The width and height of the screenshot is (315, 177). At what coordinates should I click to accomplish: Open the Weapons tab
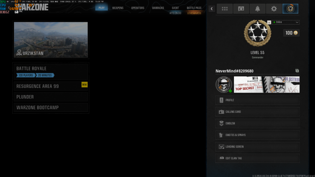pos(118,8)
